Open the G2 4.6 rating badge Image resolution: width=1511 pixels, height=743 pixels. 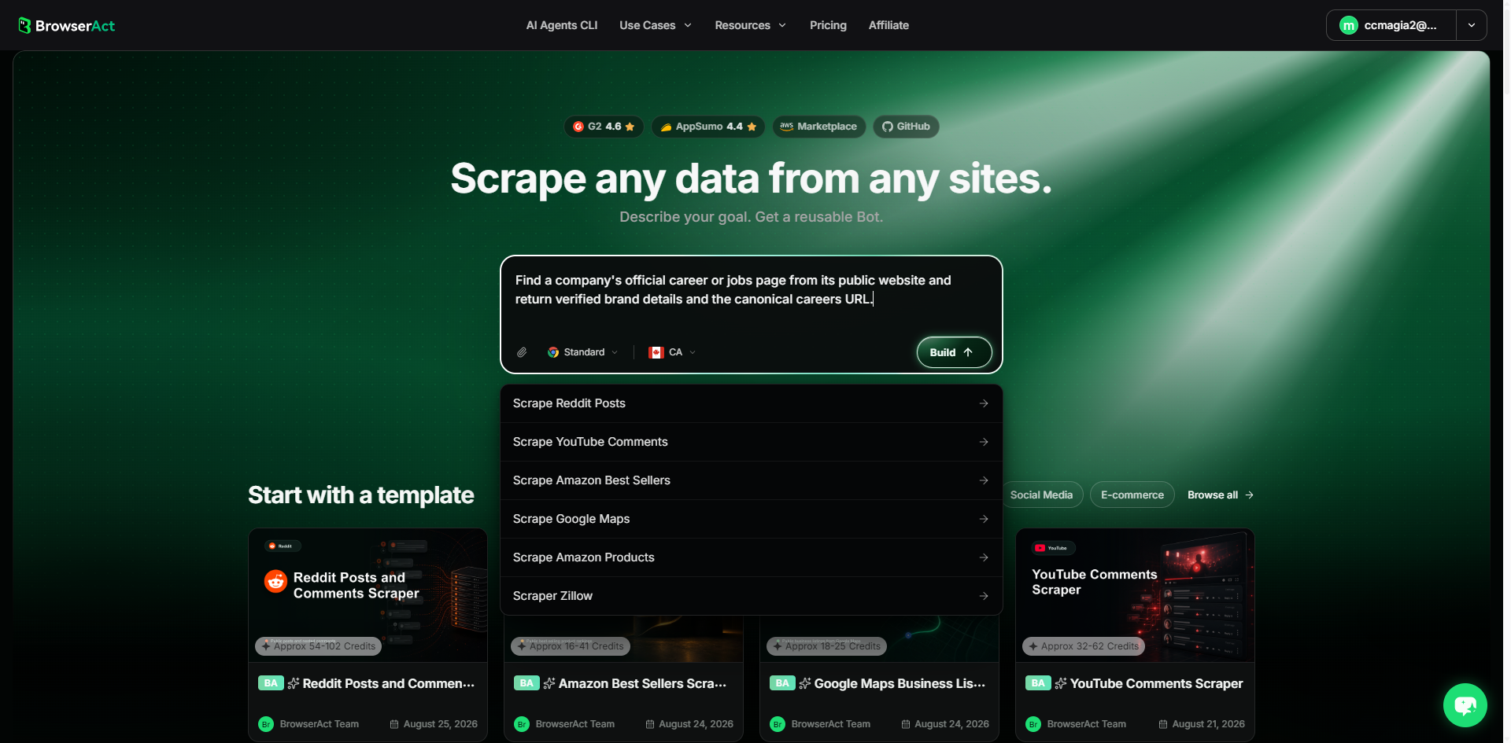[604, 127]
